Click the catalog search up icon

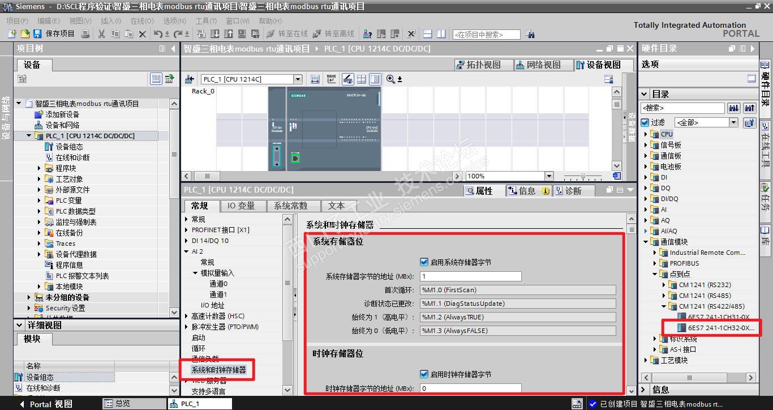coord(750,108)
